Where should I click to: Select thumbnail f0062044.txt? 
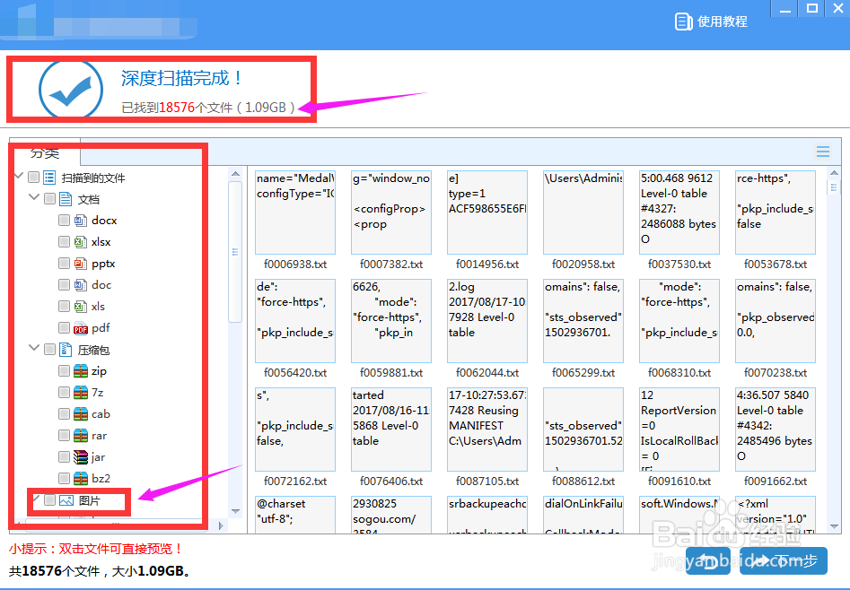point(487,321)
